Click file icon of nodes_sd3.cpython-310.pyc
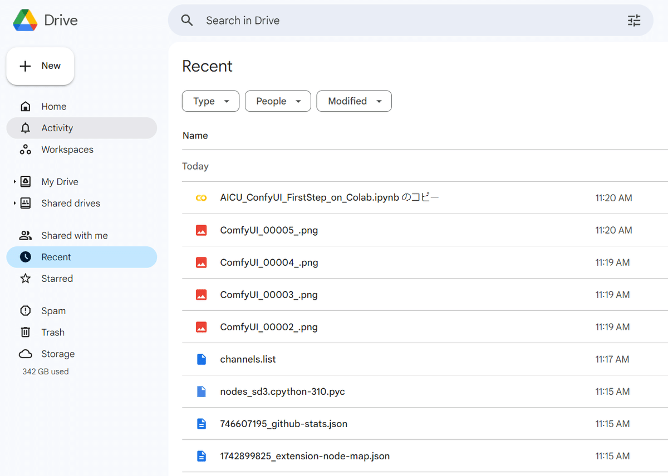 click(202, 391)
